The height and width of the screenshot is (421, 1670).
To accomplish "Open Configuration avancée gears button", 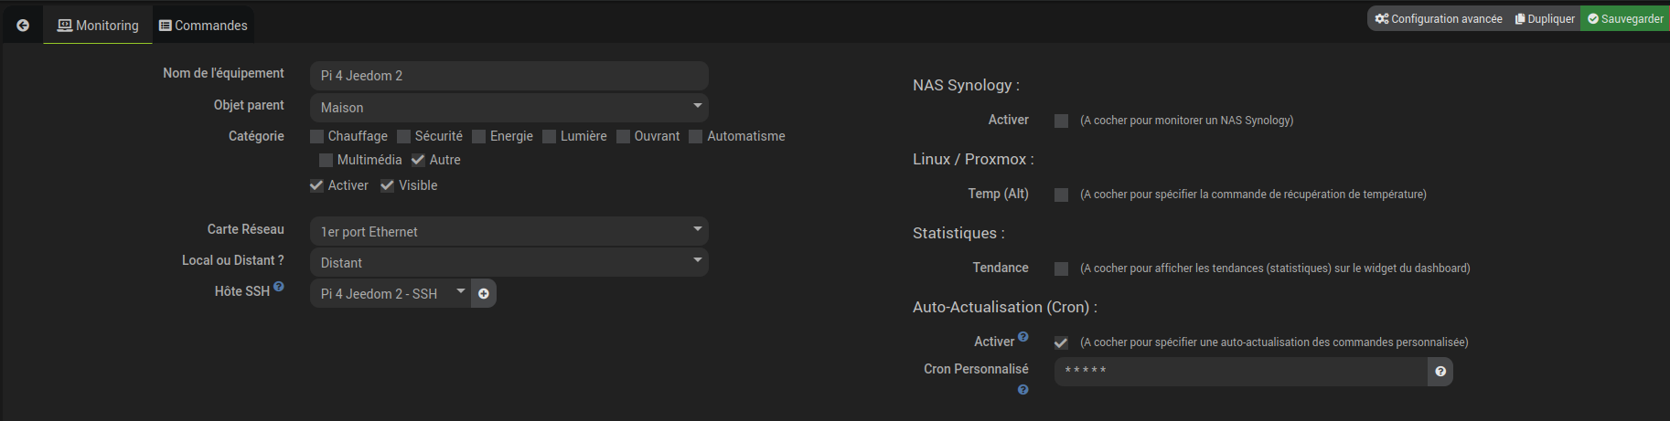I will click(x=1438, y=18).
